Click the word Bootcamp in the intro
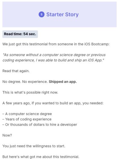This screenshot has height=159, width=119. [x=100, y=44]
